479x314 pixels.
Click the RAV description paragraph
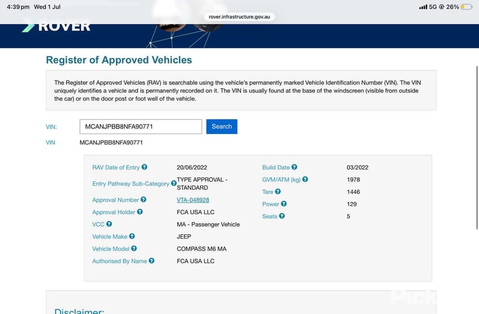(238, 90)
